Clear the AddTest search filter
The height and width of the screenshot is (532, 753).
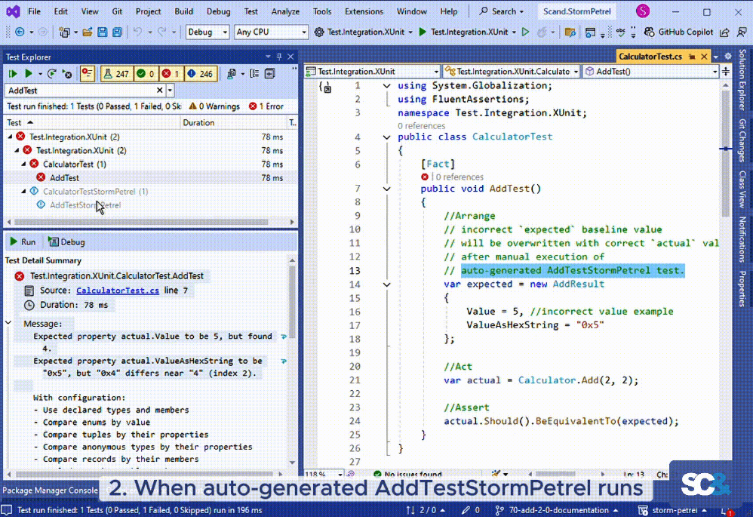click(x=159, y=91)
